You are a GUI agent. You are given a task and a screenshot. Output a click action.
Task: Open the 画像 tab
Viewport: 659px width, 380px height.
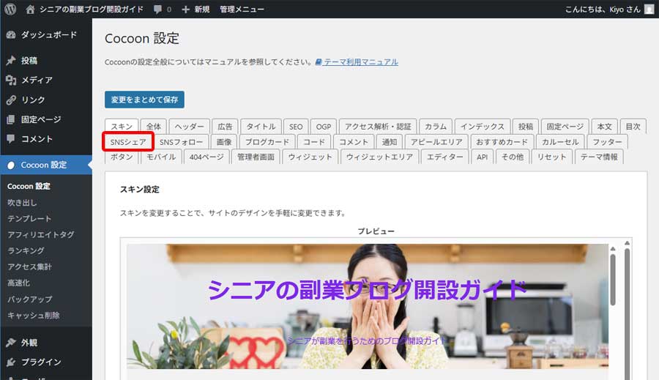[224, 142]
